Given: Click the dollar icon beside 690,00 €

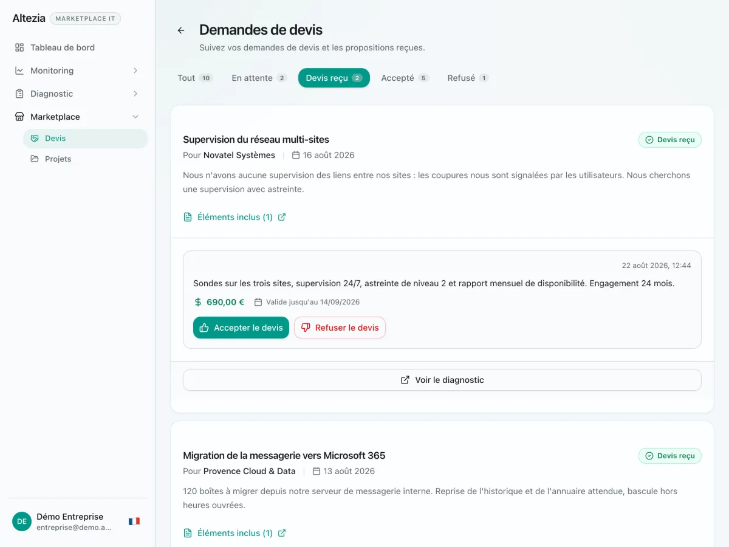Looking at the screenshot, I should click(198, 302).
